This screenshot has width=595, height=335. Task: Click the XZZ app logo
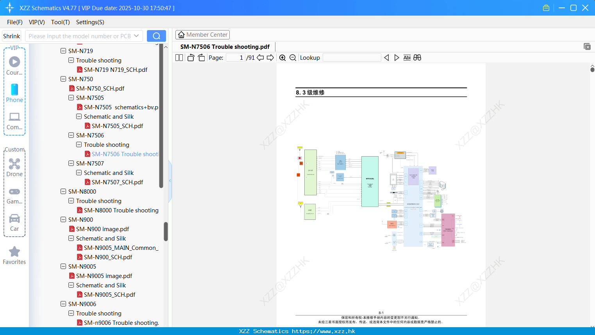(x=10, y=8)
